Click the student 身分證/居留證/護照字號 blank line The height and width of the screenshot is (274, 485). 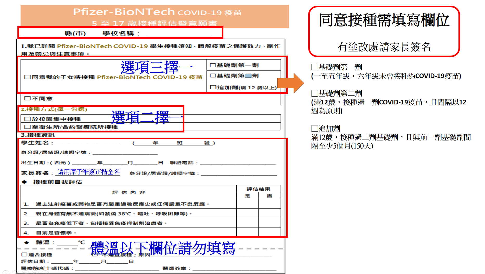click(x=125, y=152)
